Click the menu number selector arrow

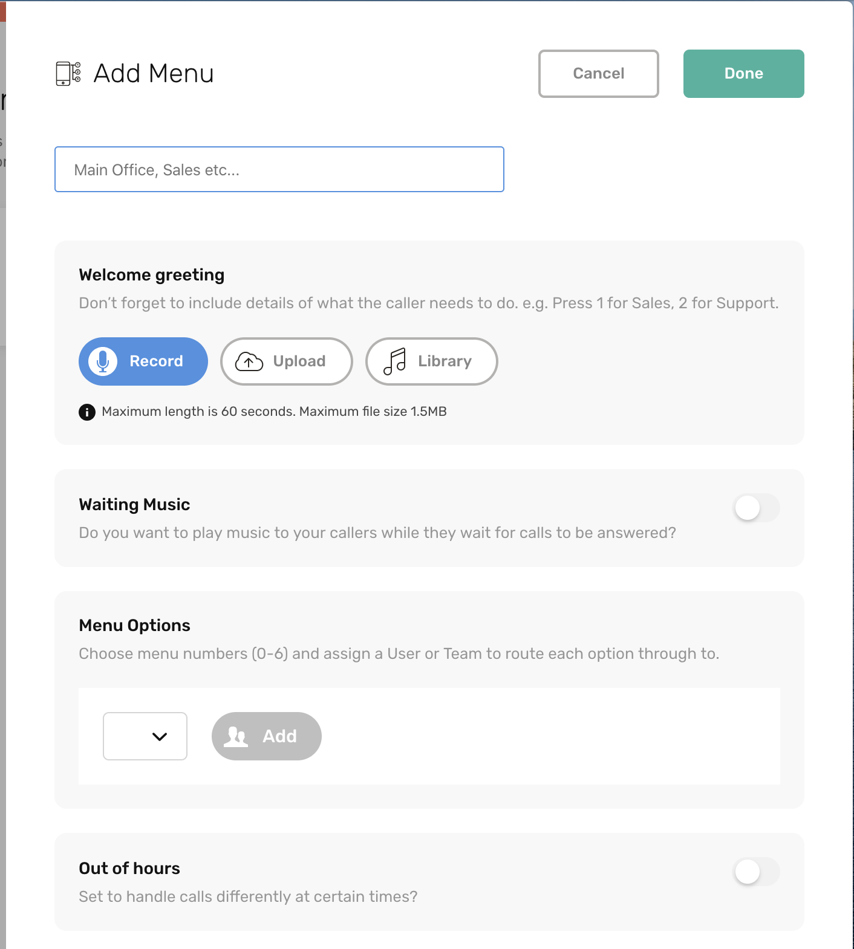(x=159, y=736)
